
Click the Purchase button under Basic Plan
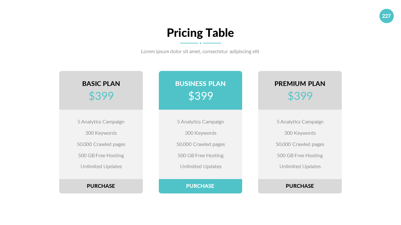(x=101, y=186)
